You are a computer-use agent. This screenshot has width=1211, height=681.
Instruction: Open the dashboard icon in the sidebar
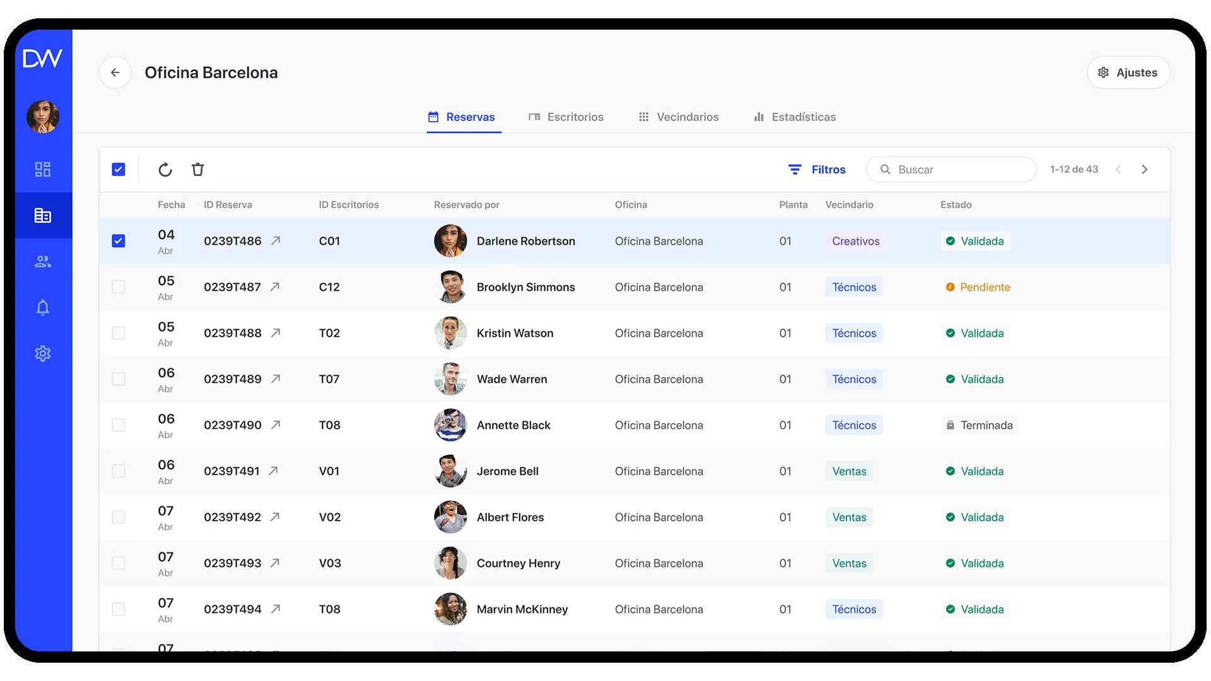pos(43,168)
